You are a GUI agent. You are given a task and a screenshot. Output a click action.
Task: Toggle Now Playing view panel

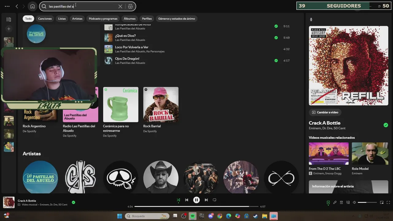tap(328, 203)
